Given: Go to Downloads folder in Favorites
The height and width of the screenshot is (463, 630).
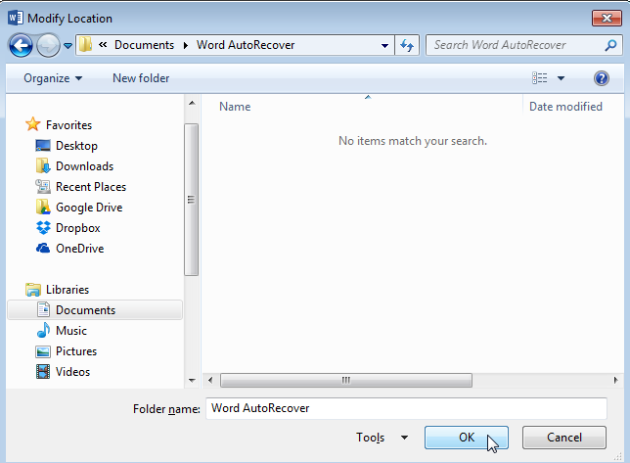Looking at the screenshot, I should click(x=84, y=166).
